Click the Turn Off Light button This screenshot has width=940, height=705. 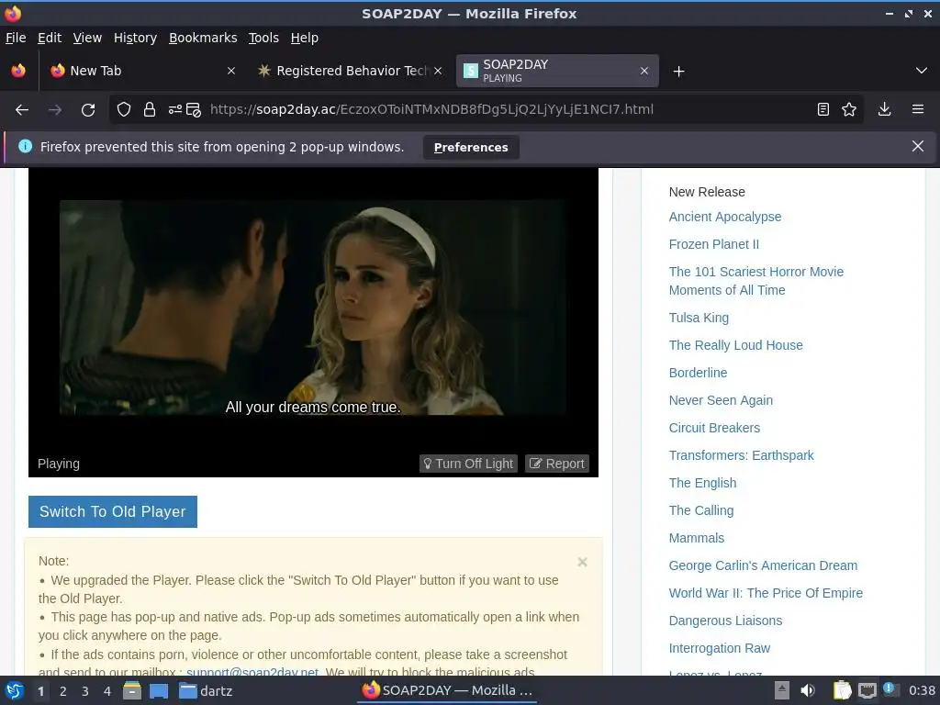click(468, 464)
